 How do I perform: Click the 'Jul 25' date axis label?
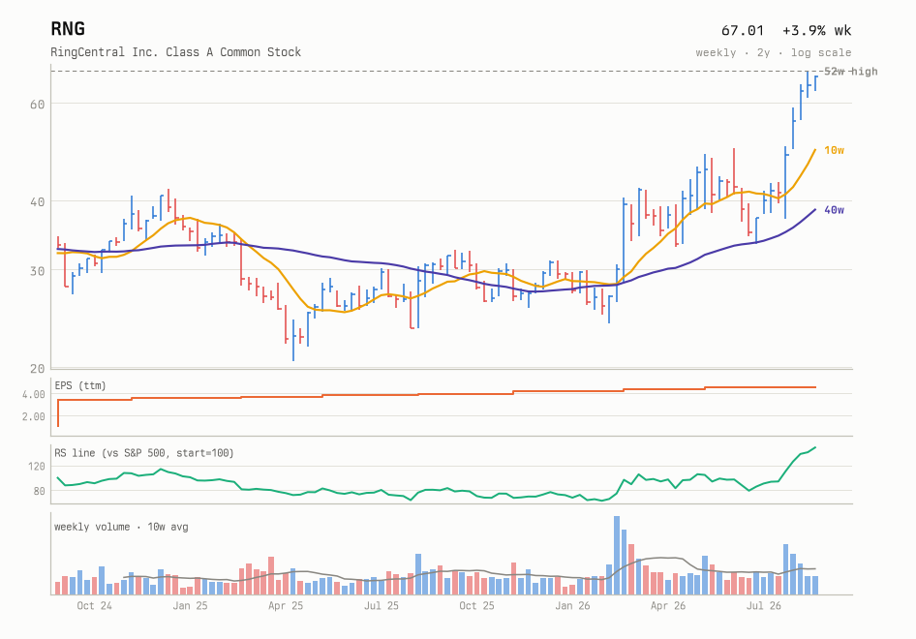click(381, 606)
